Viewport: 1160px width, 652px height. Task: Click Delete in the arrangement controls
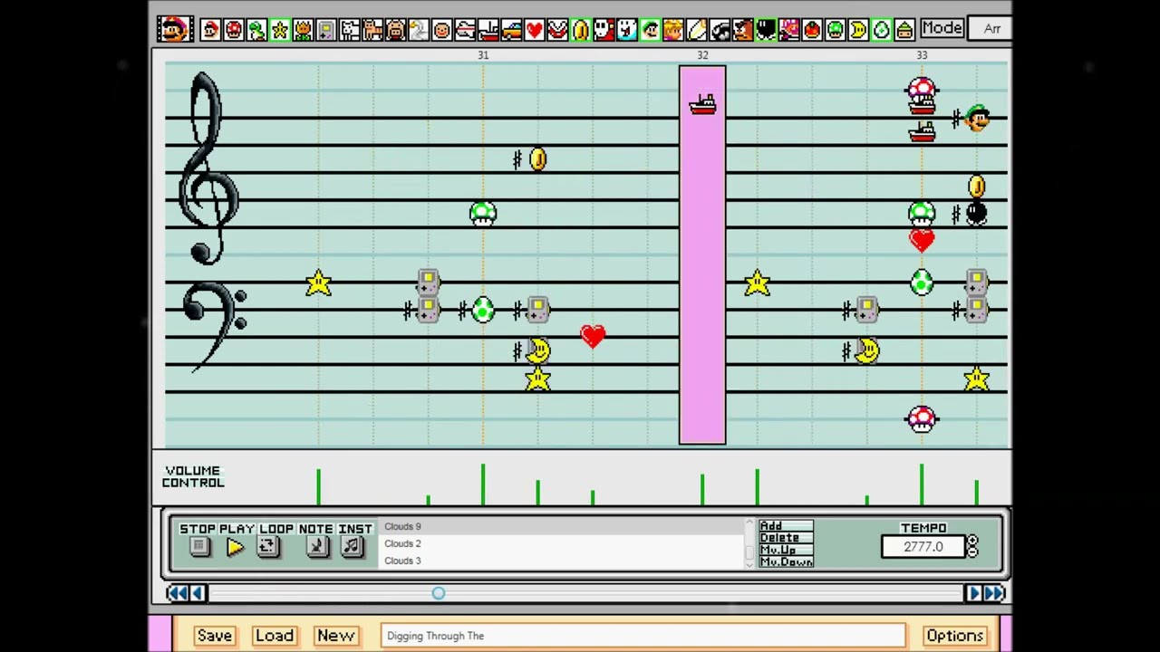pos(786,538)
